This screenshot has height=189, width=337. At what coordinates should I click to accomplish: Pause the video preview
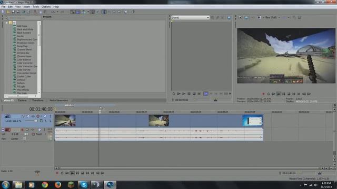[284, 94]
